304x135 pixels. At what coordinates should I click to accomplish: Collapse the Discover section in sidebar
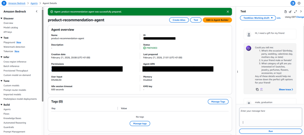pos(2,18)
